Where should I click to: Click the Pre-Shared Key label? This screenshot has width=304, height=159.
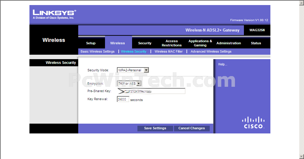pos(99,91)
